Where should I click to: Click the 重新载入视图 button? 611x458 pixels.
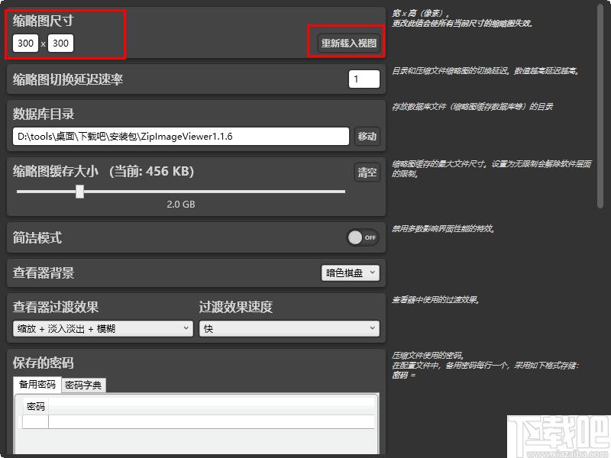coord(349,43)
